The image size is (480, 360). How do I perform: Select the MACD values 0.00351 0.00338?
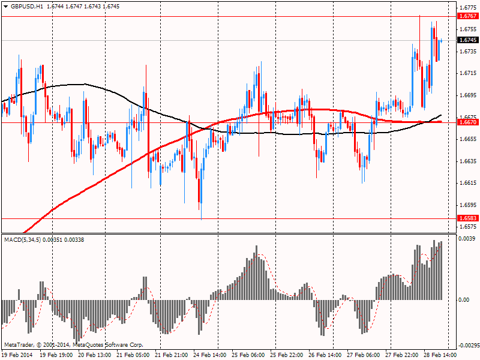click(64, 239)
